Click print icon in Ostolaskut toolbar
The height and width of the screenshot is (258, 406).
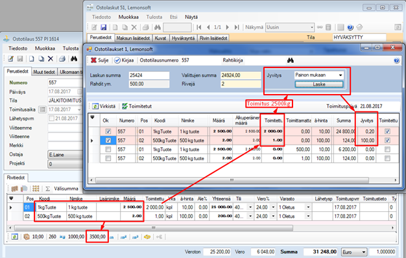tap(146, 27)
